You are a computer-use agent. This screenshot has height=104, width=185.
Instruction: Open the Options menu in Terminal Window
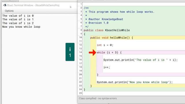(9, 11)
